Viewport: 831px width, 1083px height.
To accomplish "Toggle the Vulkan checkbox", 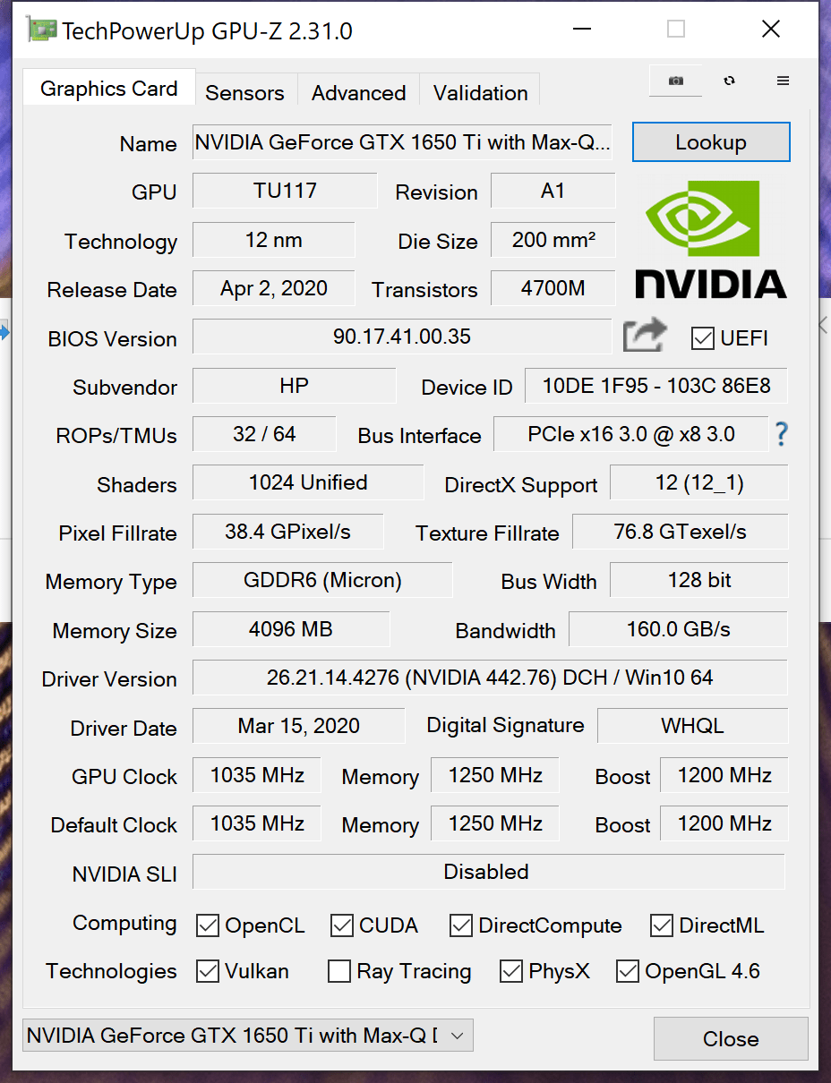I will coord(208,971).
